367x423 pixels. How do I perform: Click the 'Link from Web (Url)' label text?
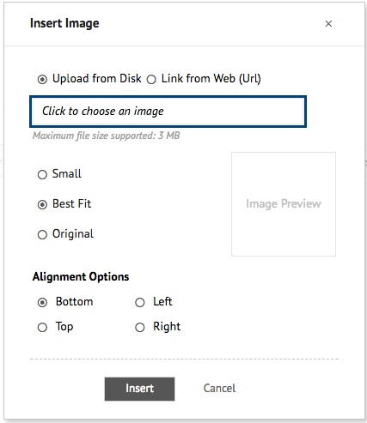(x=211, y=79)
